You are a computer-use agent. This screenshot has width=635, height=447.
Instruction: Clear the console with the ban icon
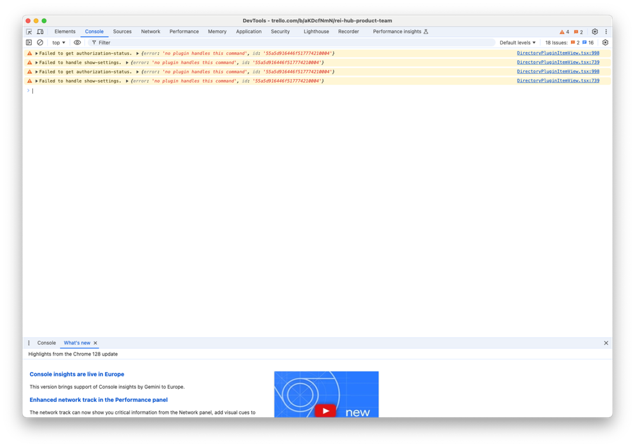[x=40, y=43]
